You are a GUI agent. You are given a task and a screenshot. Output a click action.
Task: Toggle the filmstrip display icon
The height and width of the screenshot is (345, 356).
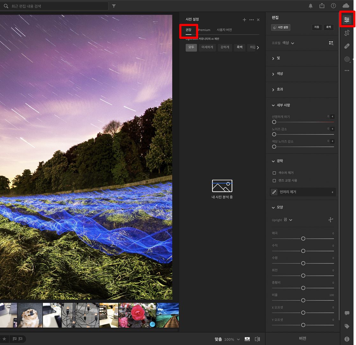[x=247, y=339]
